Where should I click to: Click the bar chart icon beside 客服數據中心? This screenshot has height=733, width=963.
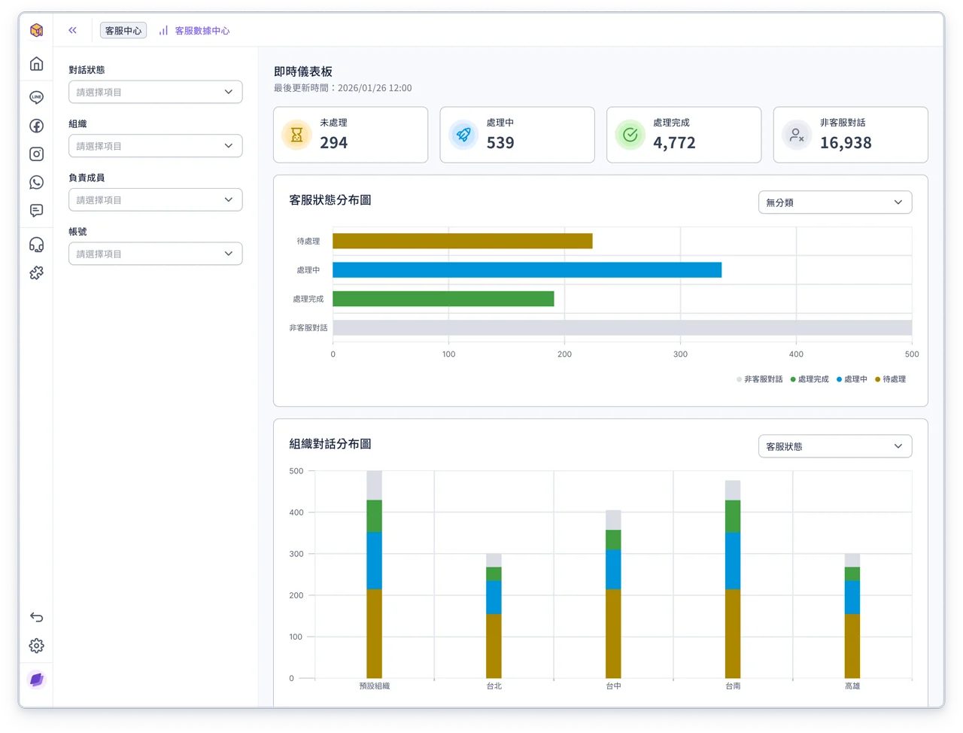pyautogui.click(x=163, y=31)
